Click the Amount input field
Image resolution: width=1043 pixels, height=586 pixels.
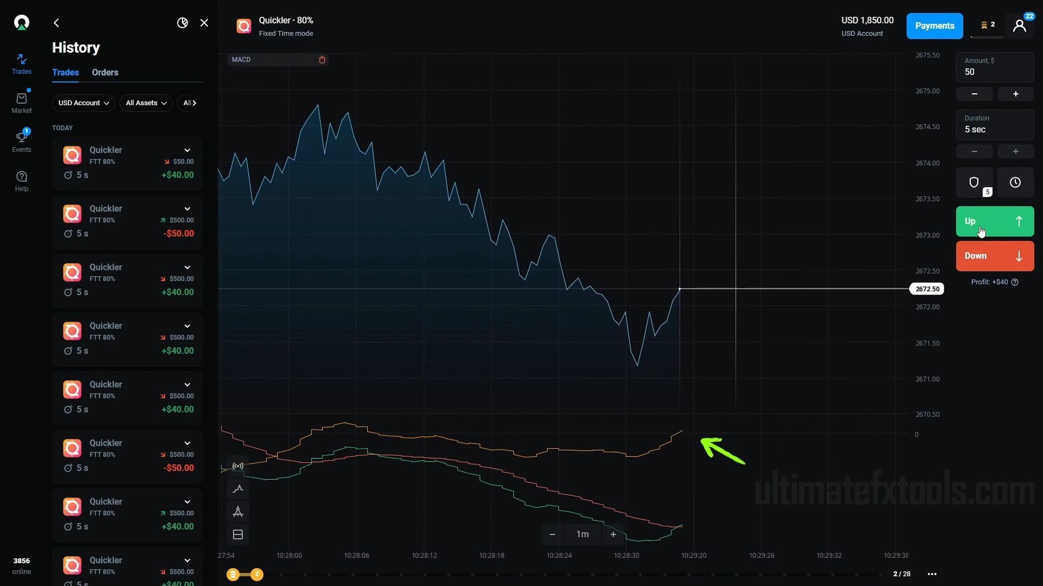point(995,67)
